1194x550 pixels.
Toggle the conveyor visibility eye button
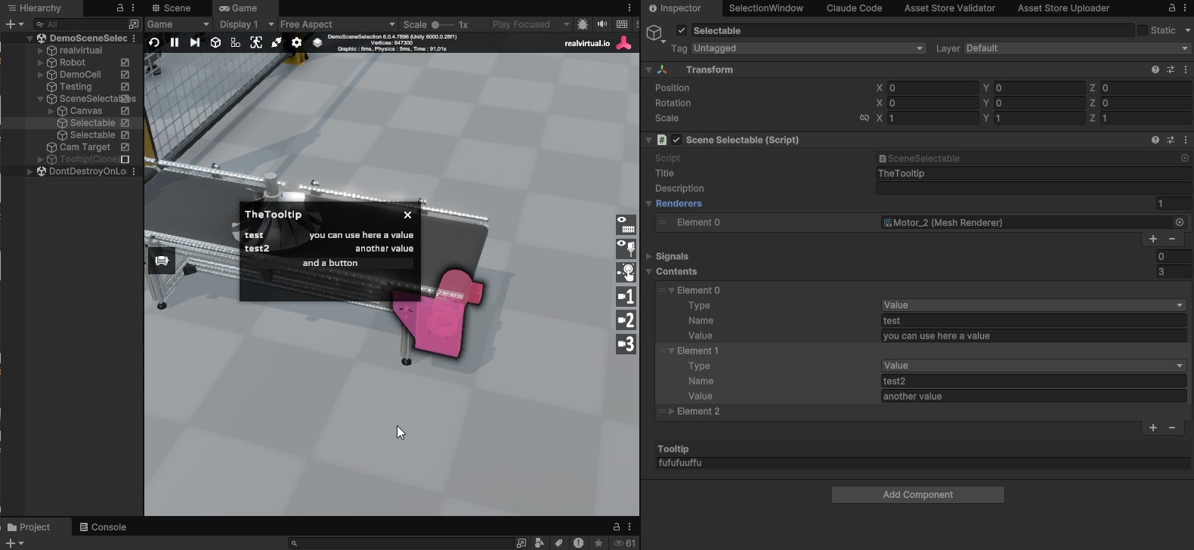pyautogui.click(x=626, y=224)
